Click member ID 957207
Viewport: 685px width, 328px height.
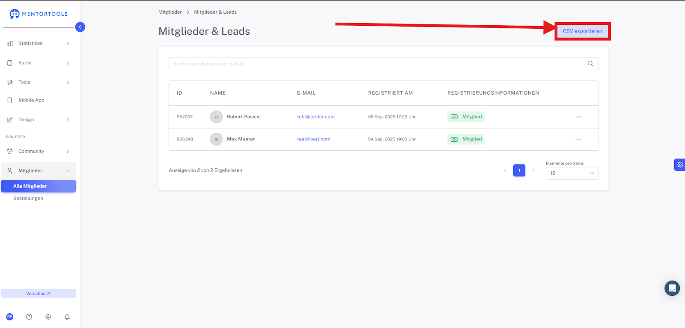(x=185, y=117)
